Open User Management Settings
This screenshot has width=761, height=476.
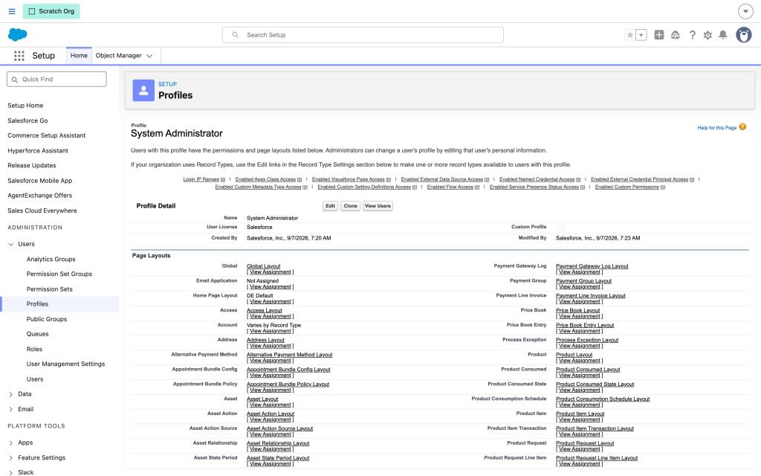coord(65,364)
